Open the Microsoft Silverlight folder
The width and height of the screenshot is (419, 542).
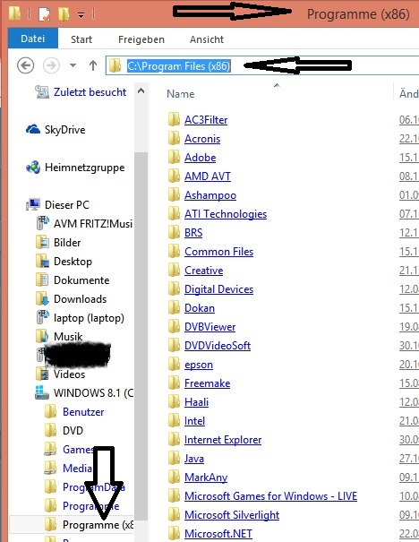(231, 515)
